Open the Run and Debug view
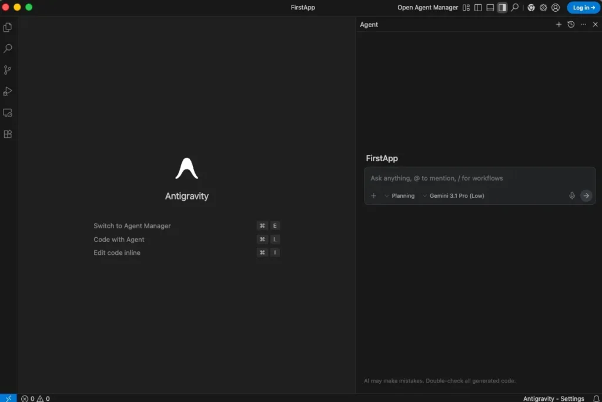 (x=8, y=91)
